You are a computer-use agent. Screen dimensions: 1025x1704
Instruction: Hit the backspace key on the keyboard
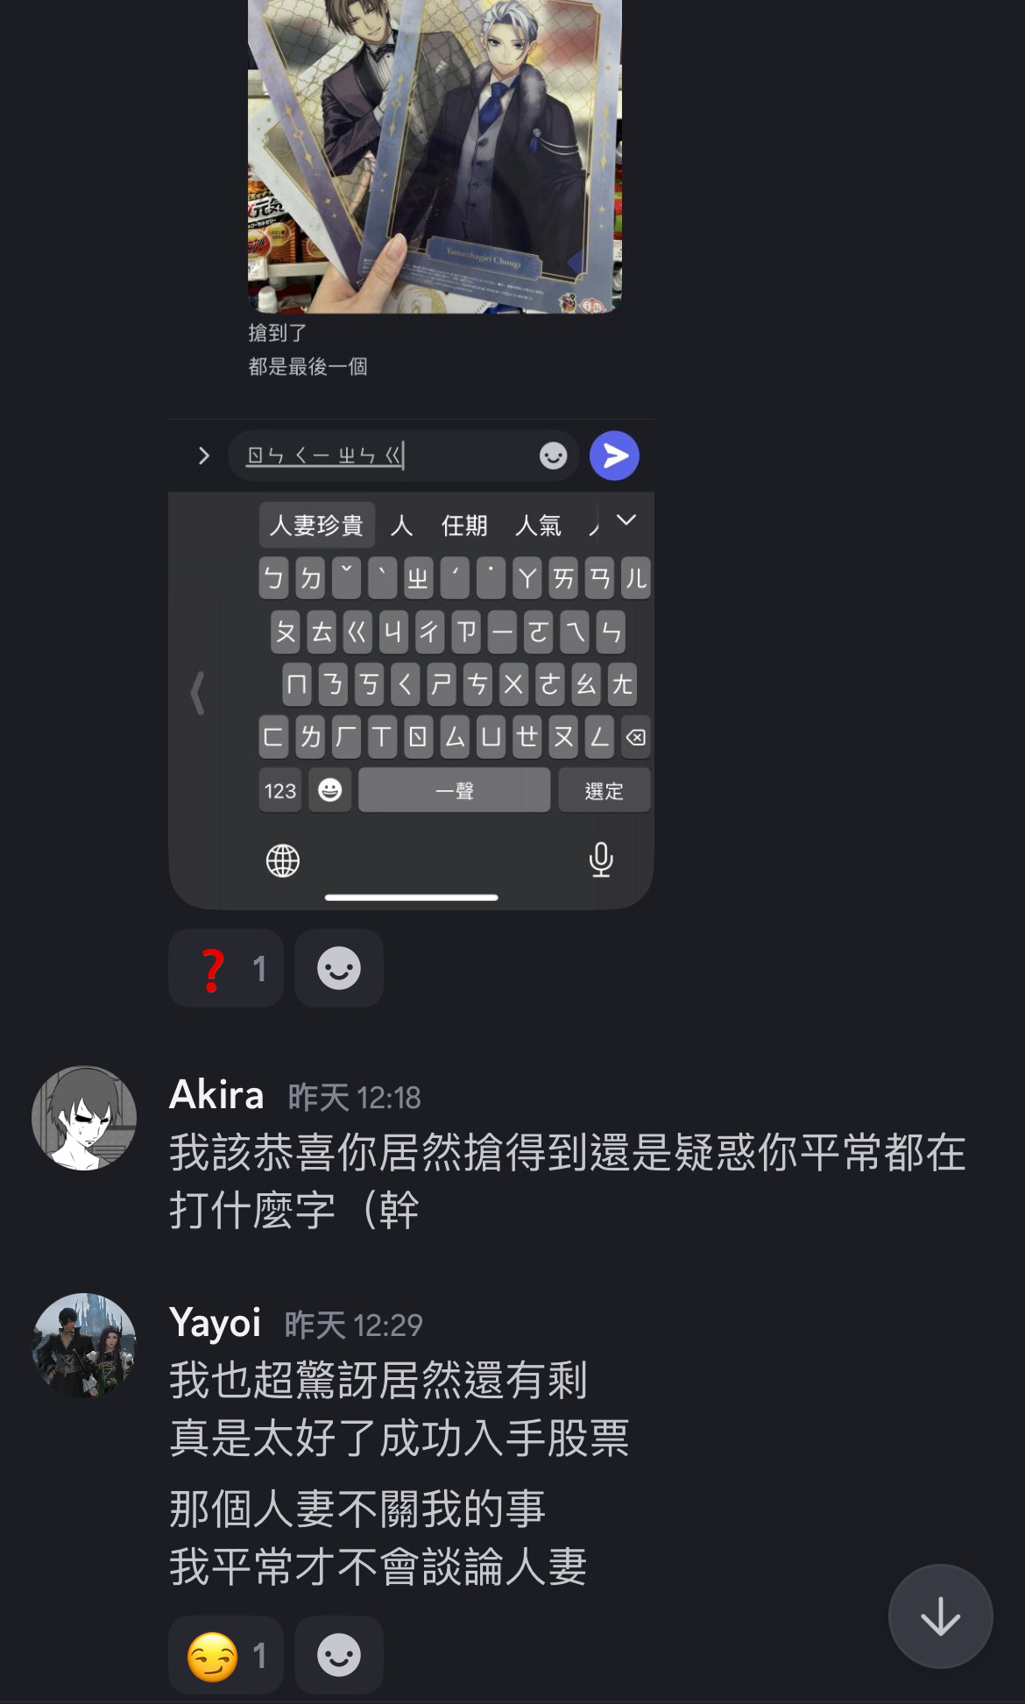coord(636,737)
